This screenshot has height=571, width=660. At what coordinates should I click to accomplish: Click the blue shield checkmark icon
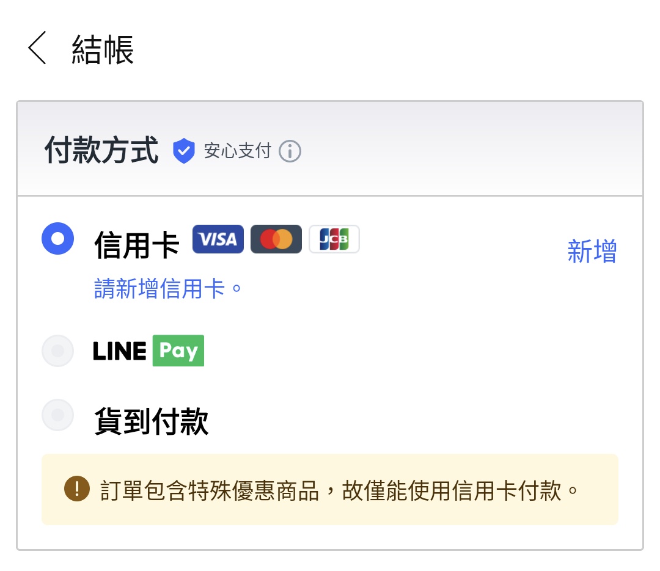click(183, 151)
